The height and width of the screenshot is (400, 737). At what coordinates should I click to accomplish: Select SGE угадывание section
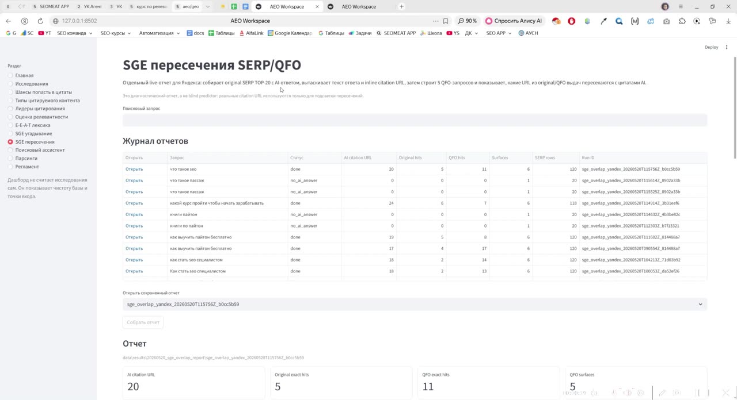tap(30, 133)
